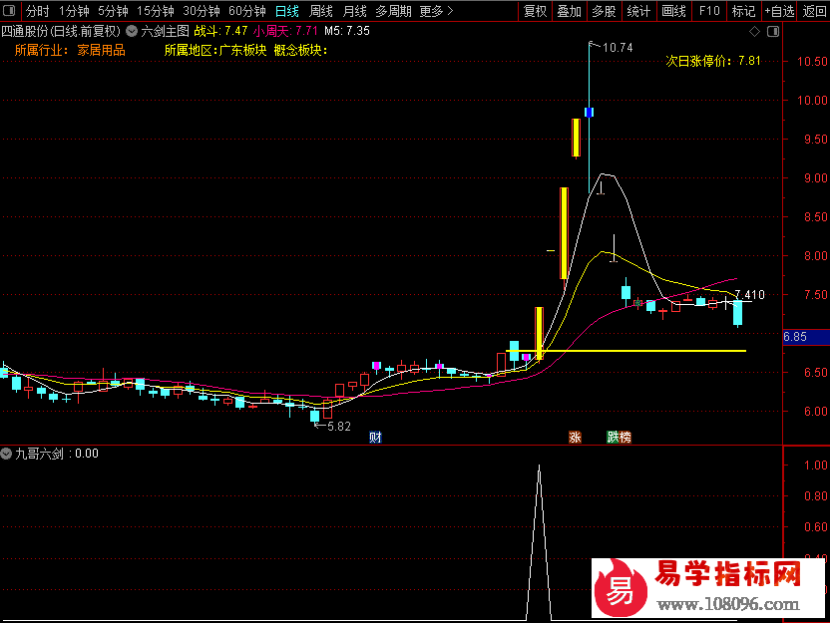Switch to the 周线 weekly tab

[x=321, y=12]
